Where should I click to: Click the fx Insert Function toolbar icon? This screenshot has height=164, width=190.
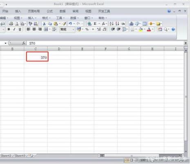click(x=103, y=24)
